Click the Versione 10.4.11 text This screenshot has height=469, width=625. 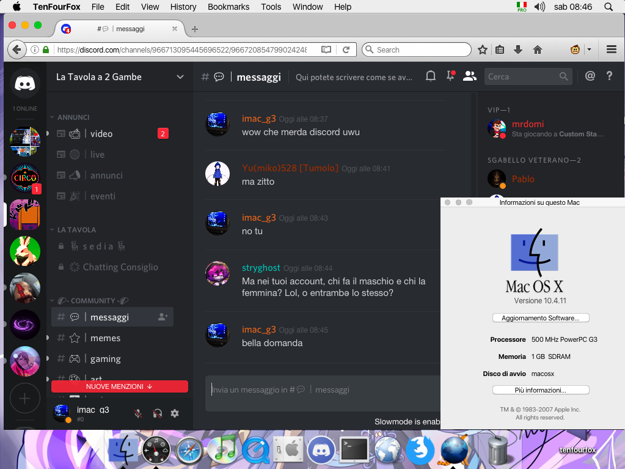[x=540, y=301]
